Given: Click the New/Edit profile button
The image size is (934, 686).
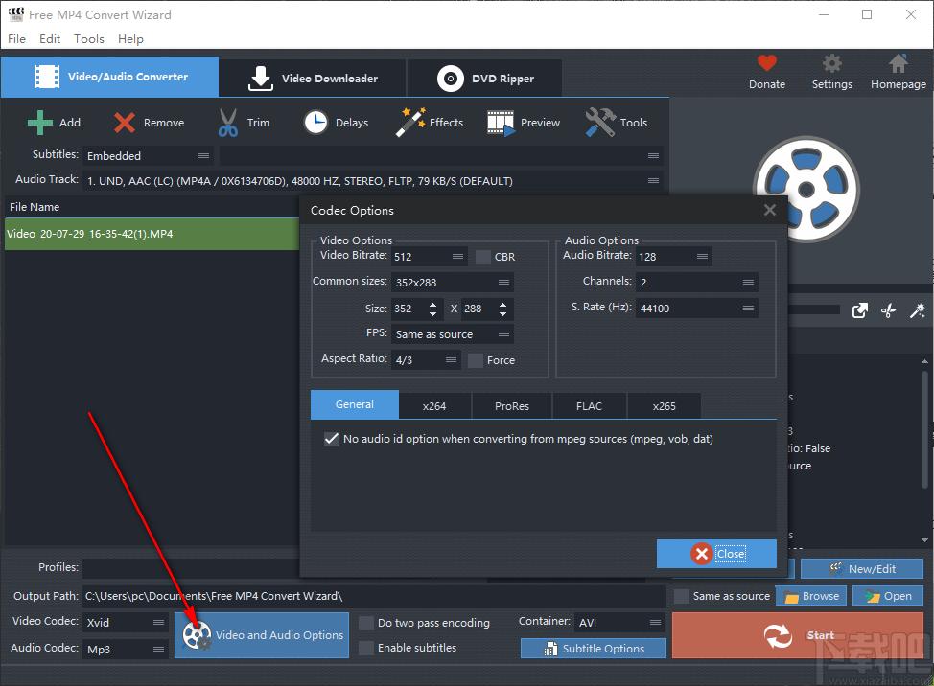Looking at the screenshot, I should (862, 569).
